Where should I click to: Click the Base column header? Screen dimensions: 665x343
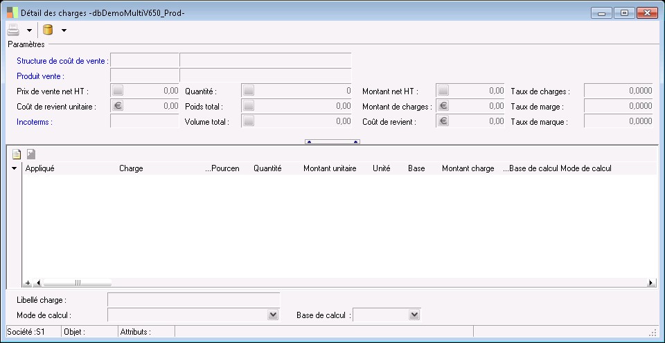[416, 168]
